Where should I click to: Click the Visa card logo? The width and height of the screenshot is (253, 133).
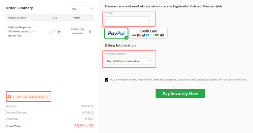pyautogui.click(x=134, y=35)
